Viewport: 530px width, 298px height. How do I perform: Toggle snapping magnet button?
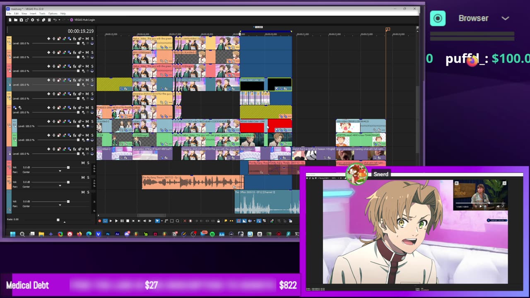[238, 221]
